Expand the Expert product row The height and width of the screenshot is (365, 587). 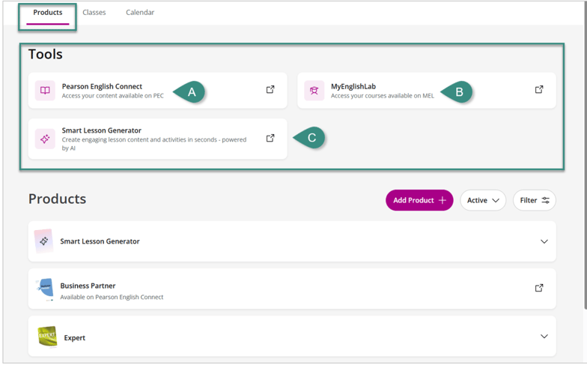544,337
